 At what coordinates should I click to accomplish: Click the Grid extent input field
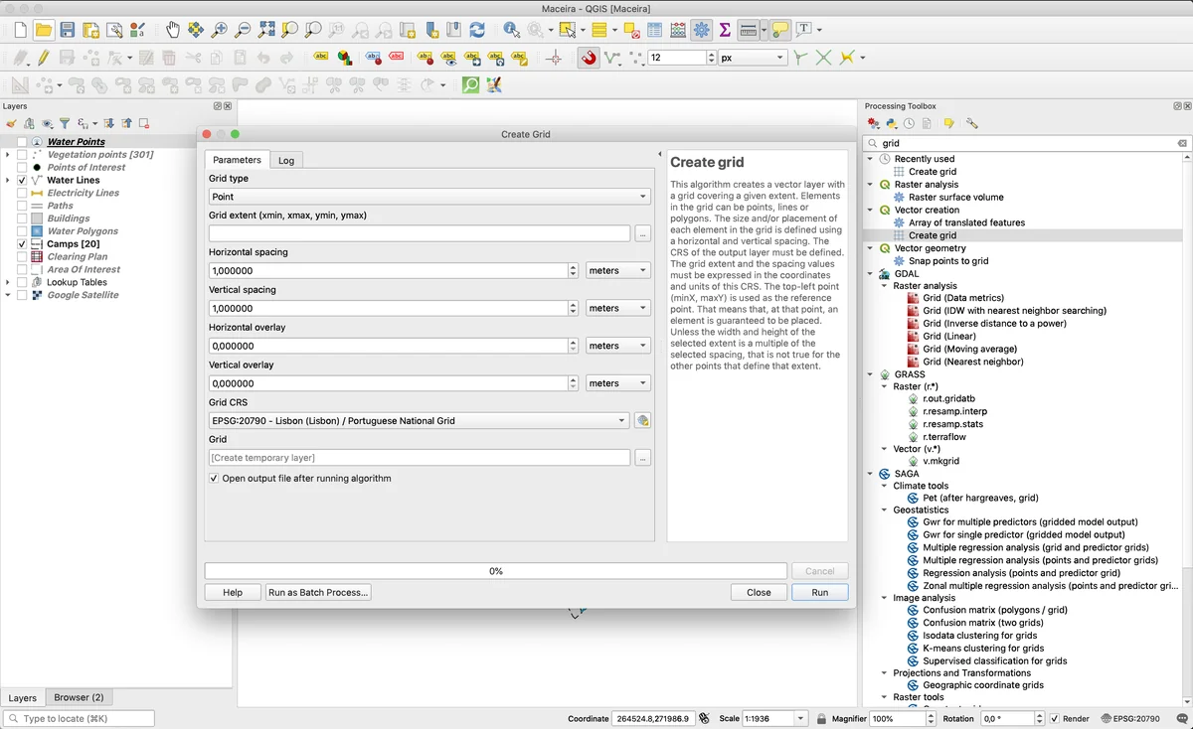click(x=419, y=233)
